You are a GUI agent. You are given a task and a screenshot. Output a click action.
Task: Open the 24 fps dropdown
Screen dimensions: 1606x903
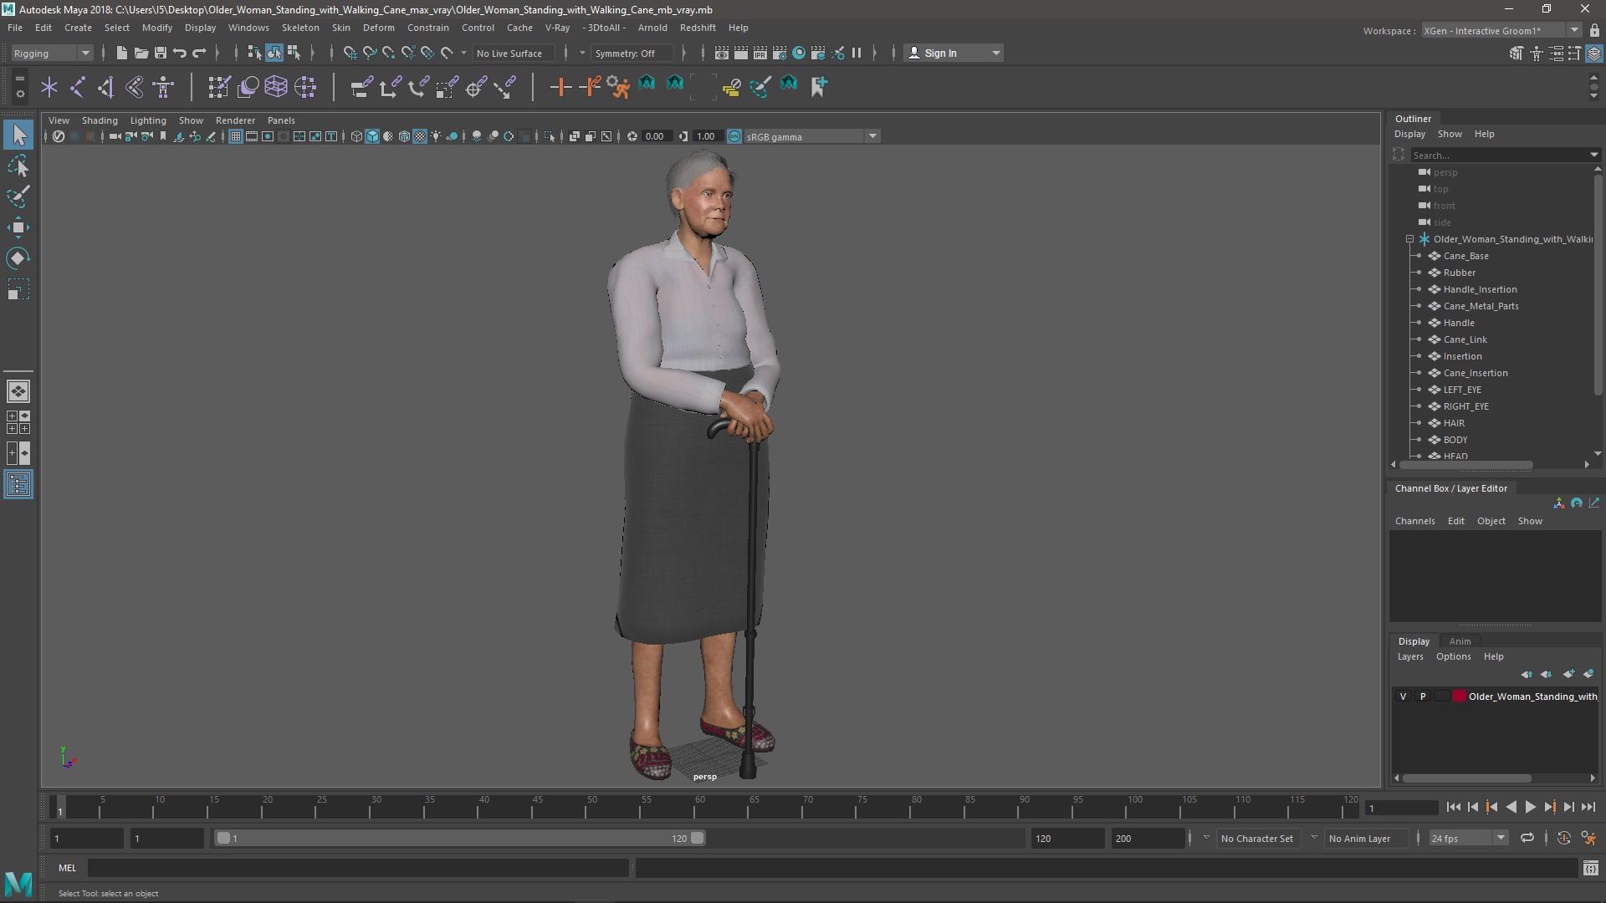coord(1467,838)
